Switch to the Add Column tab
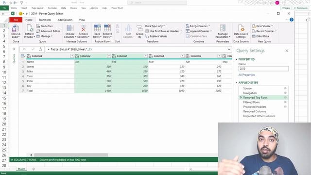This screenshot has width=311, height=175. (x=65, y=20)
